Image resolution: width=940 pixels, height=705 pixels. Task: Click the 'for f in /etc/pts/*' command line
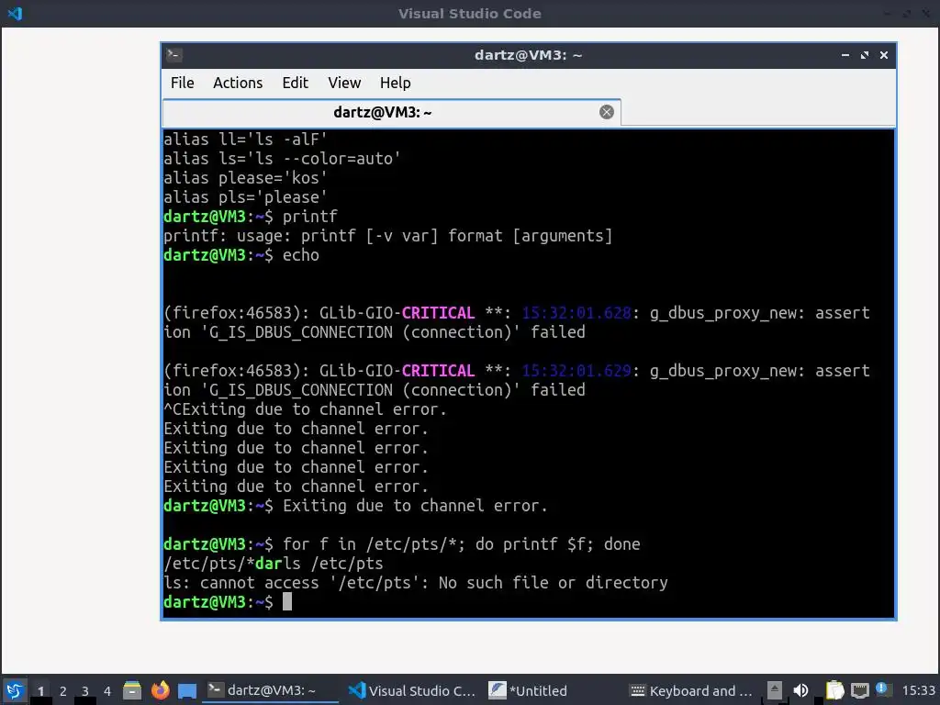pos(402,544)
